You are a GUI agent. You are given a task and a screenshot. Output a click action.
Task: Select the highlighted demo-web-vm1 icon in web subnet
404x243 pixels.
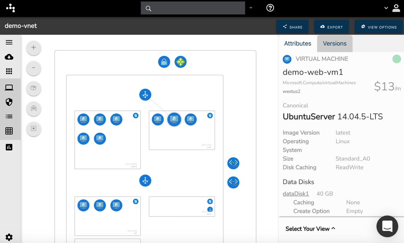click(174, 119)
